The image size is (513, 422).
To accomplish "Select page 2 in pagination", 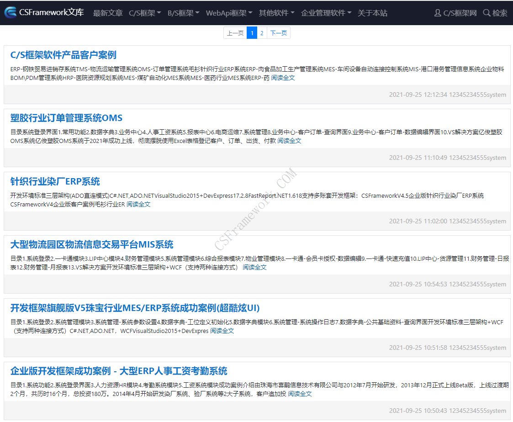I will [262, 33].
